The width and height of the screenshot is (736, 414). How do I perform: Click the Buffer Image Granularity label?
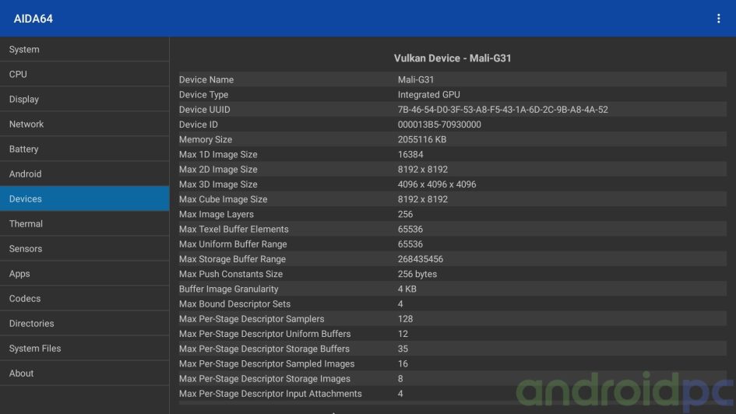229,289
